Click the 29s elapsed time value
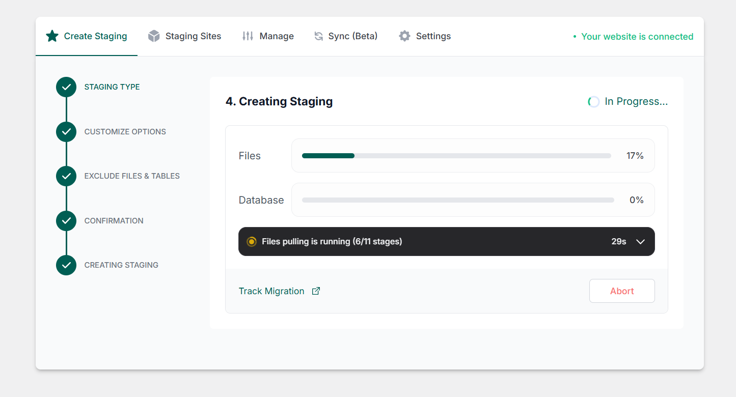736x397 pixels. point(619,242)
